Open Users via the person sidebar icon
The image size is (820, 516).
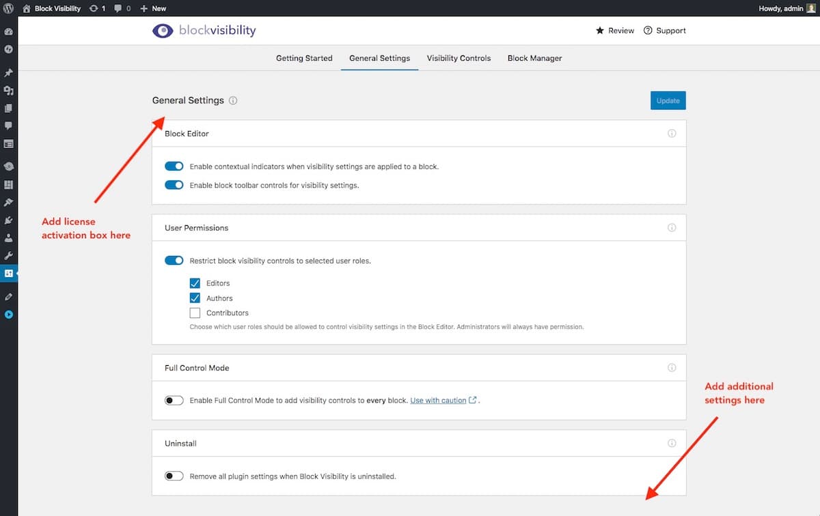click(9, 238)
